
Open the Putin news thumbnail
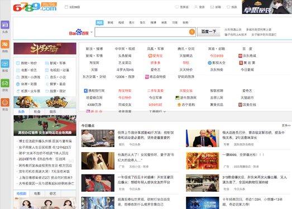pyautogui.click(x=203, y=138)
